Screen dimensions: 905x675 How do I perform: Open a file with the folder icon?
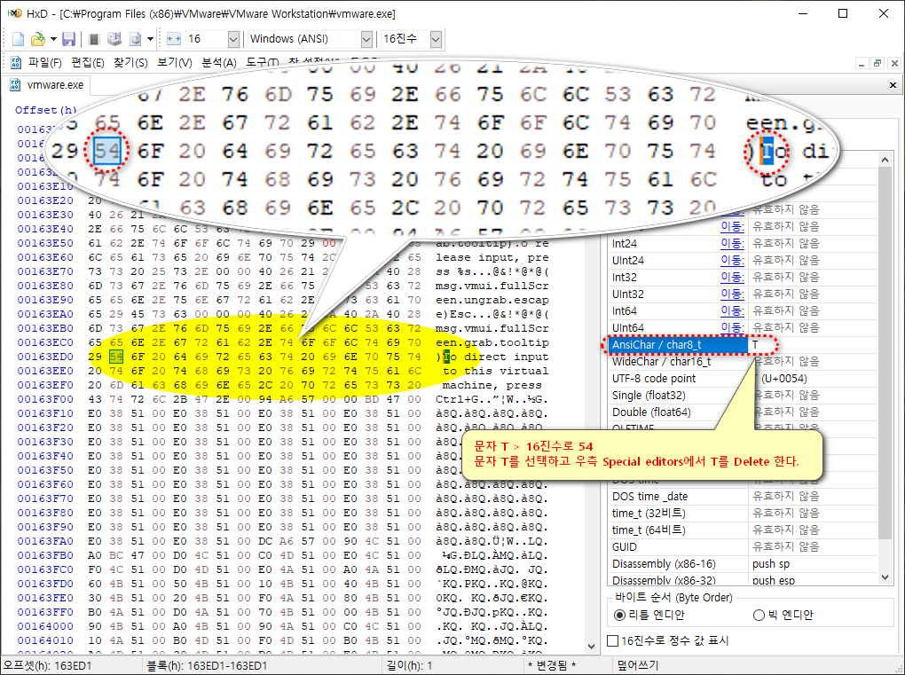pos(37,39)
